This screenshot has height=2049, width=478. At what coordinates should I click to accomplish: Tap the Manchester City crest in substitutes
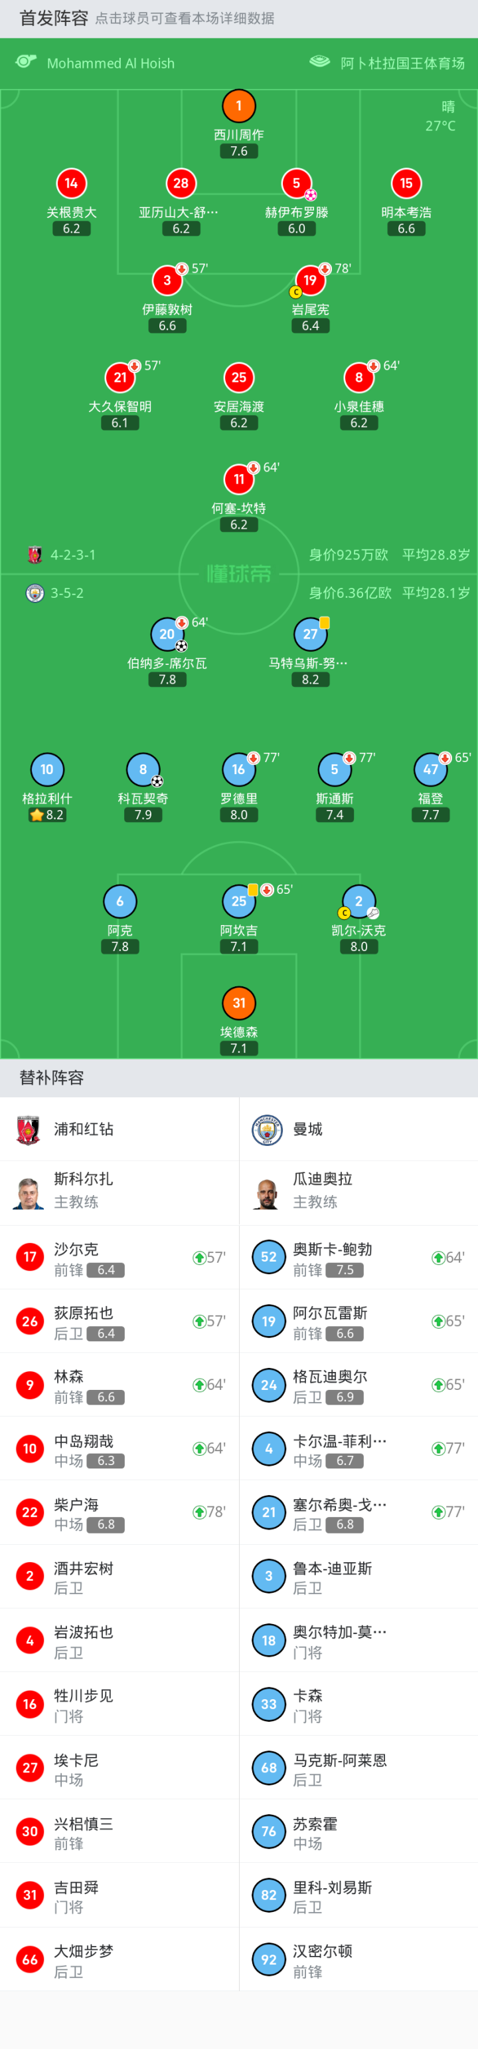coord(268,1129)
